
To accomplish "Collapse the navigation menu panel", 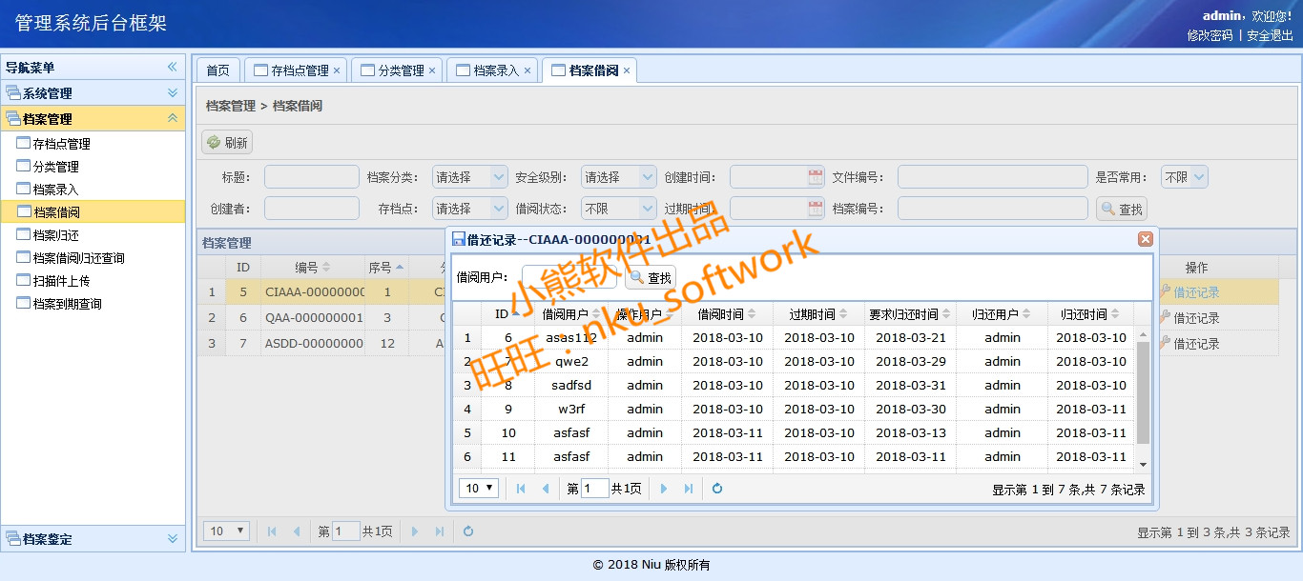I will coord(173,67).
